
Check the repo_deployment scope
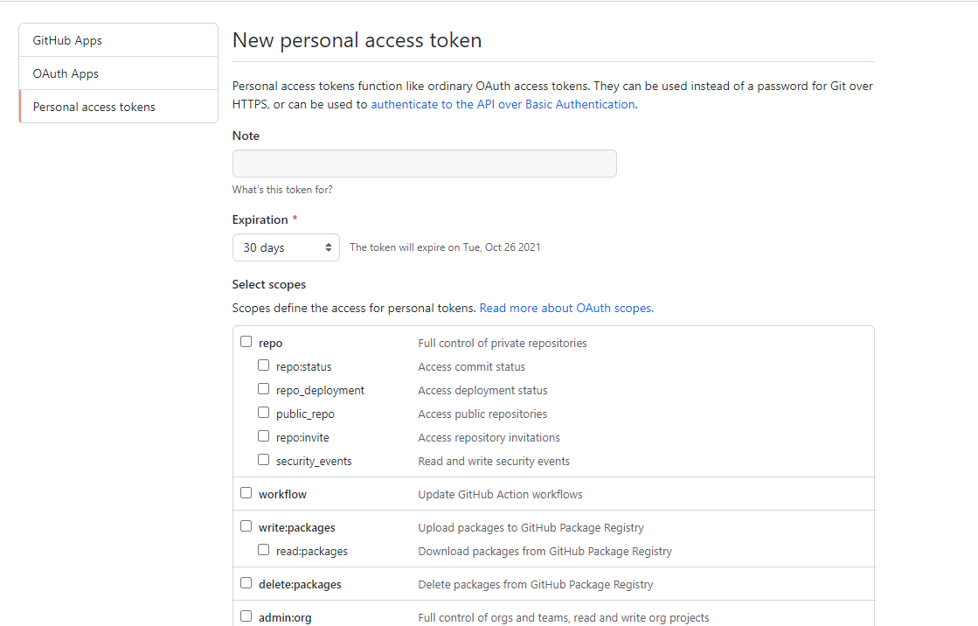pos(263,388)
